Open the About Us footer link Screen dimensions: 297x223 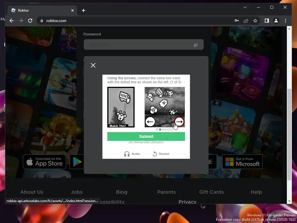point(32,192)
